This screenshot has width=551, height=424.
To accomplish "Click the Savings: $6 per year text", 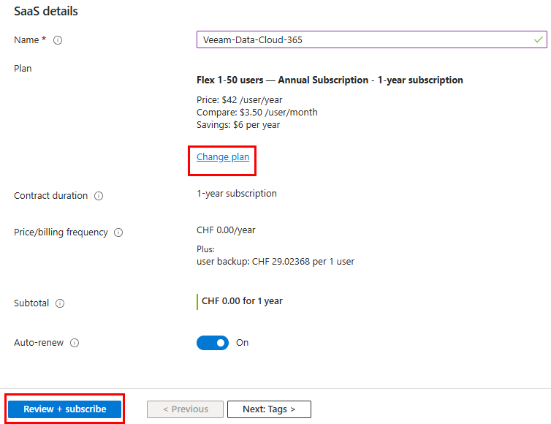I will coord(238,125).
